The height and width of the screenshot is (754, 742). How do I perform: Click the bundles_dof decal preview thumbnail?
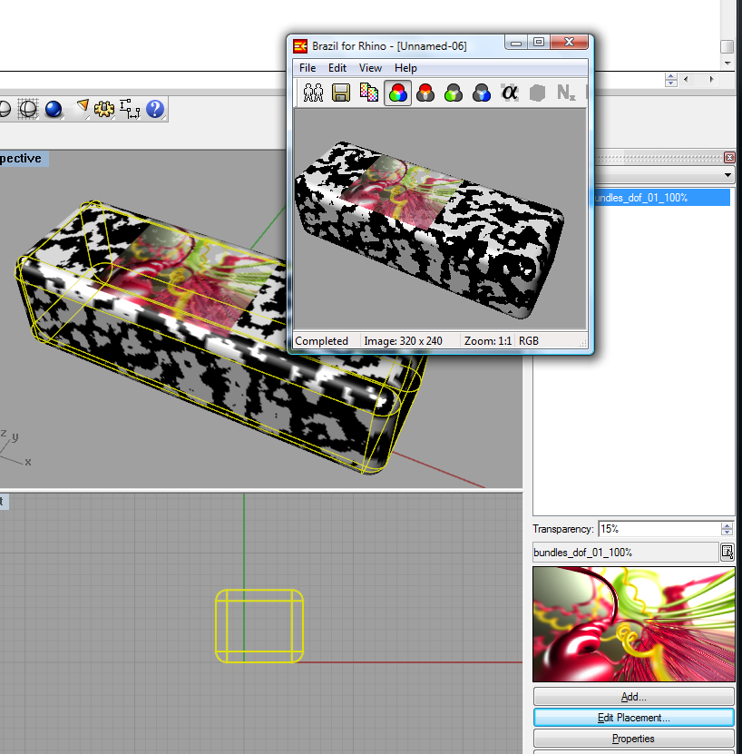click(x=633, y=624)
